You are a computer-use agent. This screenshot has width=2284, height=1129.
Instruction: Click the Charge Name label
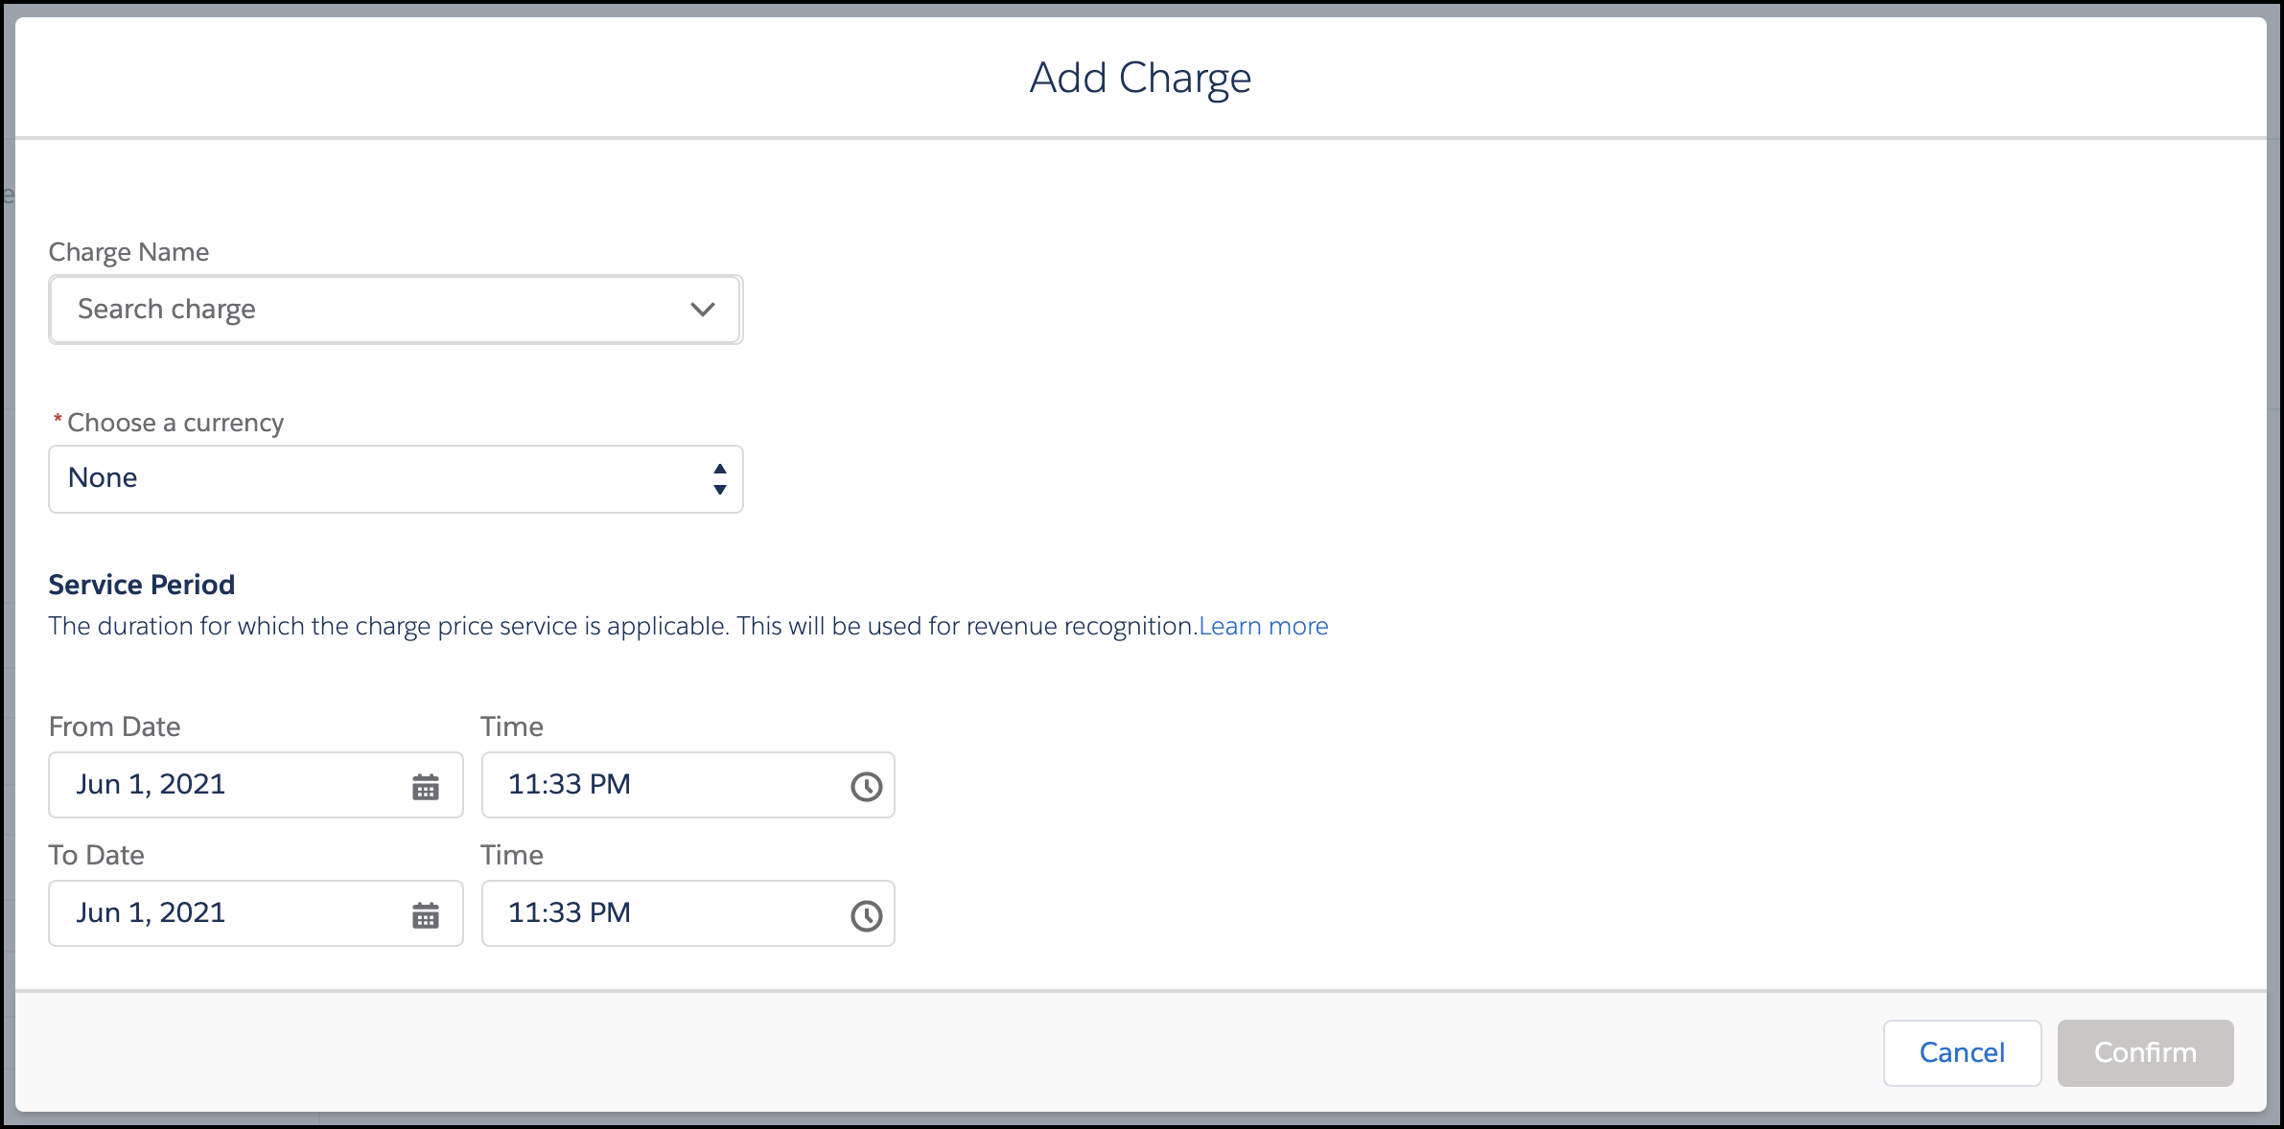point(128,252)
